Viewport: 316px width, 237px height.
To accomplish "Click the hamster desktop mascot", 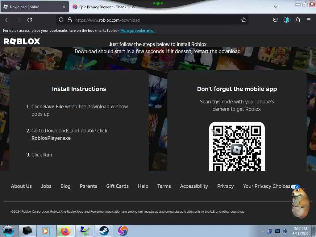I will [x=301, y=203].
